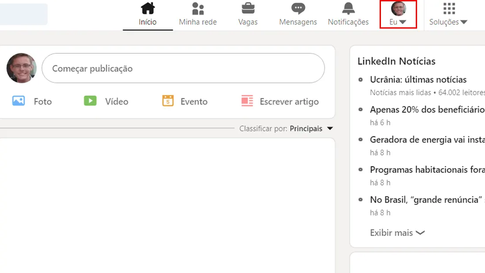This screenshot has width=485, height=273.
Task: Click the há 6 h timestamp
Action: (380, 122)
